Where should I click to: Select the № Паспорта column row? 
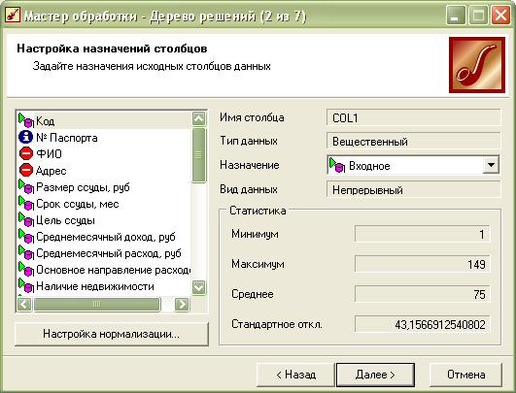(x=104, y=138)
